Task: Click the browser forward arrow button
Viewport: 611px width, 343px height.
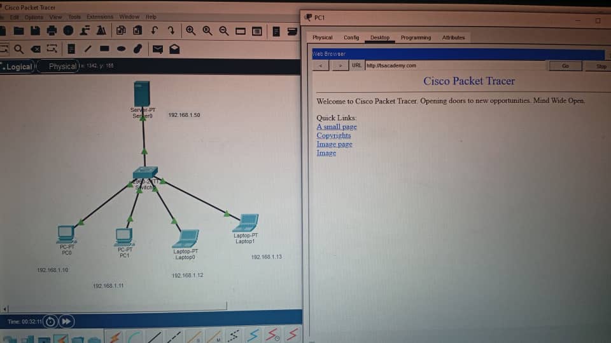Action: click(x=340, y=65)
